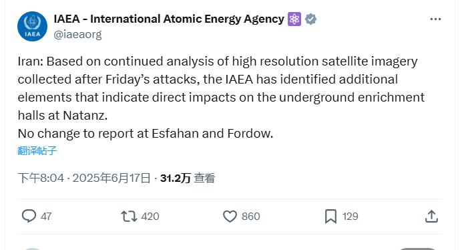Viewport: 460px width, 250px height.
Task: Click the purple atom affiliate badge
Action: (294, 19)
